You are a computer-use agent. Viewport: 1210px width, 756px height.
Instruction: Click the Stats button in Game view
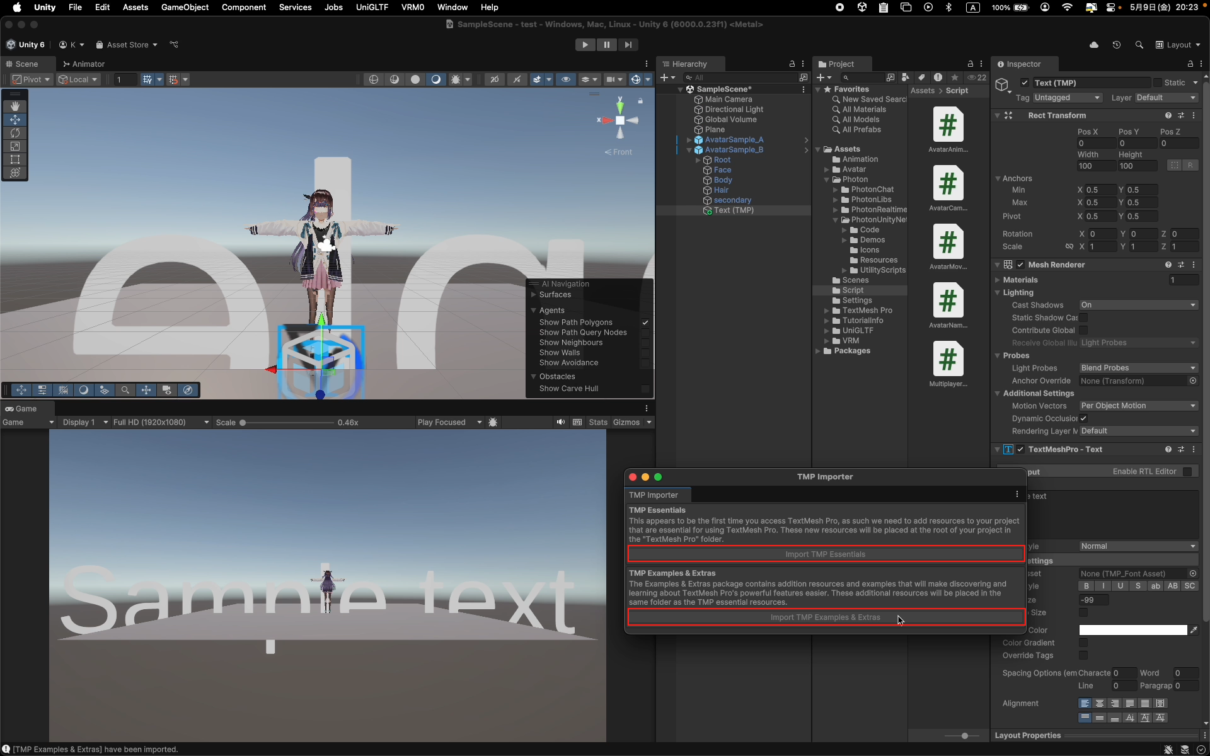point(598,422)
